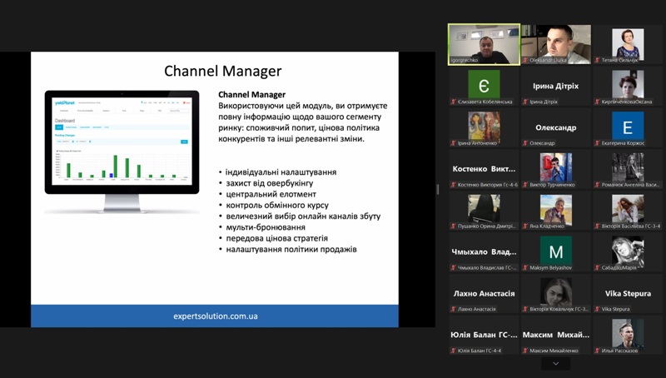The image size is (666, 378).
Task: Click igorgrechko name label
Action: tap(465, 60)
